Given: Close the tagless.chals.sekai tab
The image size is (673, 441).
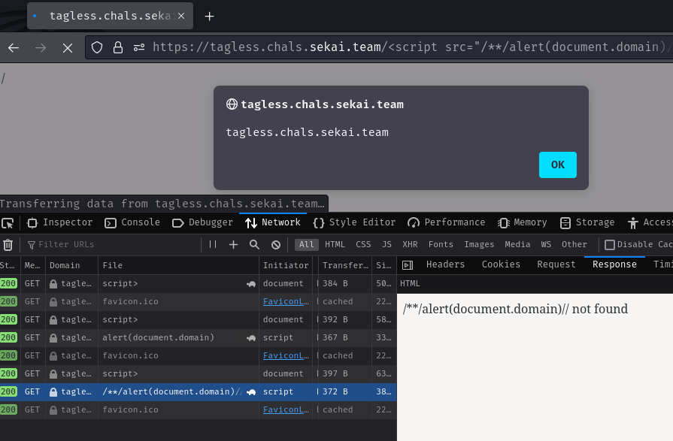Looking at the screenshot, I should [x=181, y=16].
